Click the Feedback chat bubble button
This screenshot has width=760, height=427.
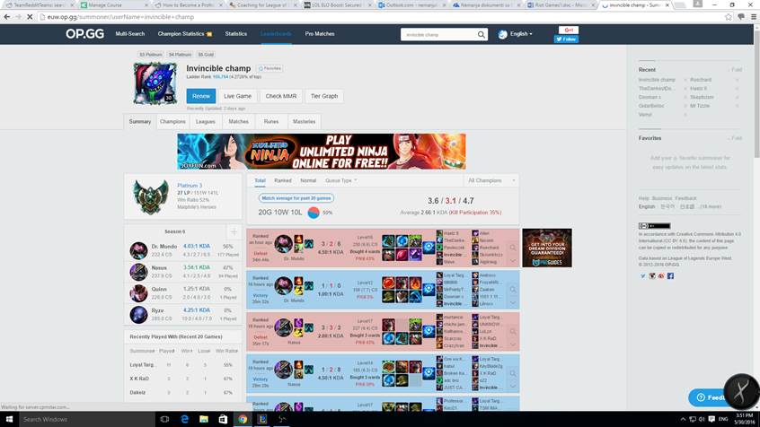709,397
